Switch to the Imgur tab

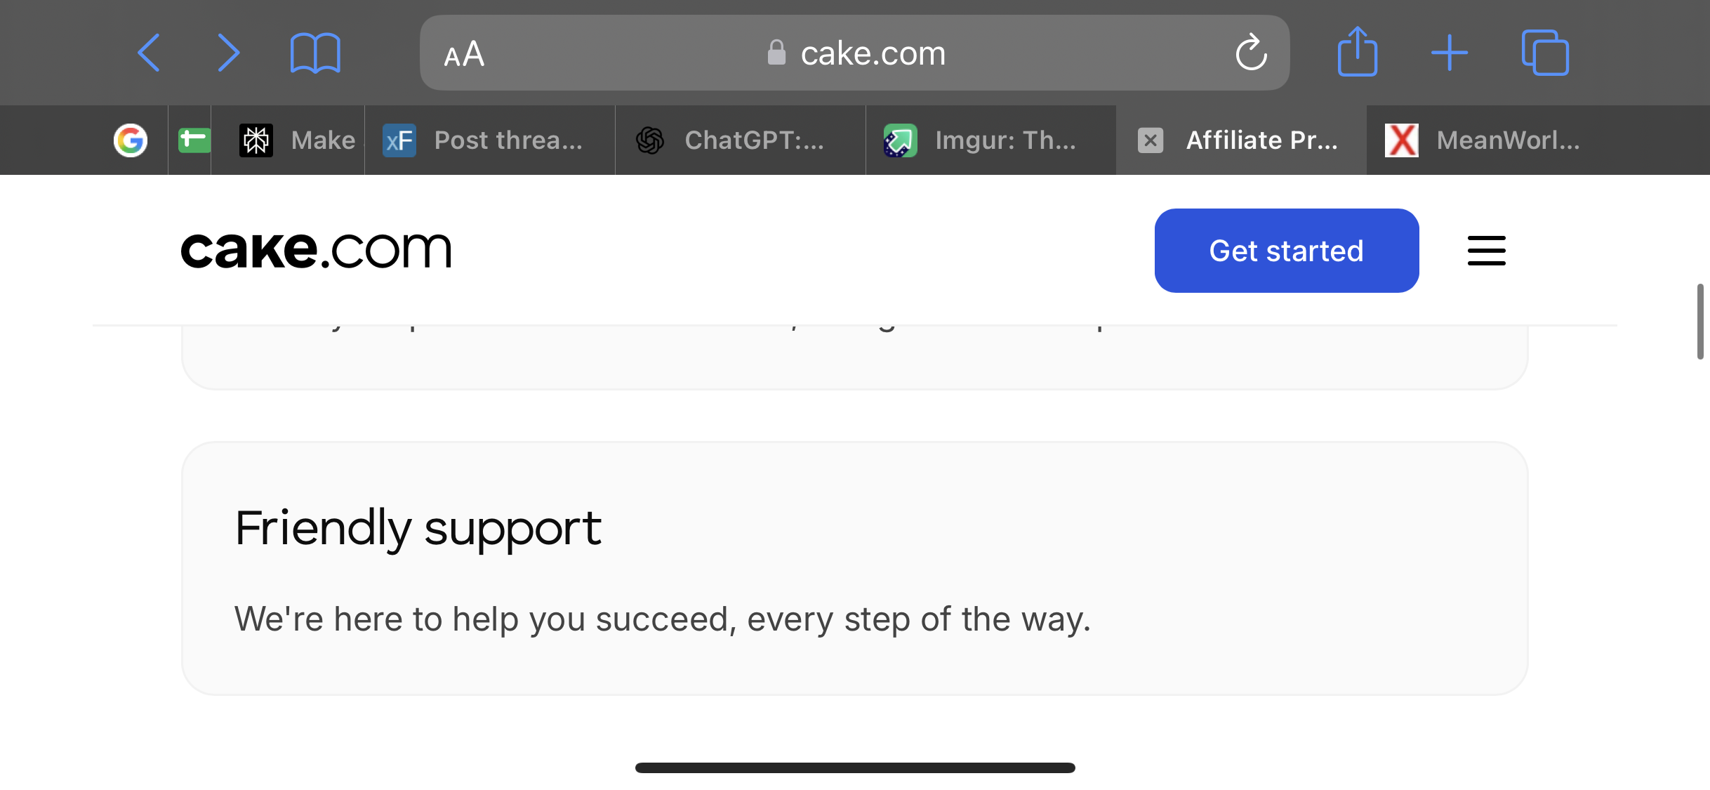click(x=991, y=140)
